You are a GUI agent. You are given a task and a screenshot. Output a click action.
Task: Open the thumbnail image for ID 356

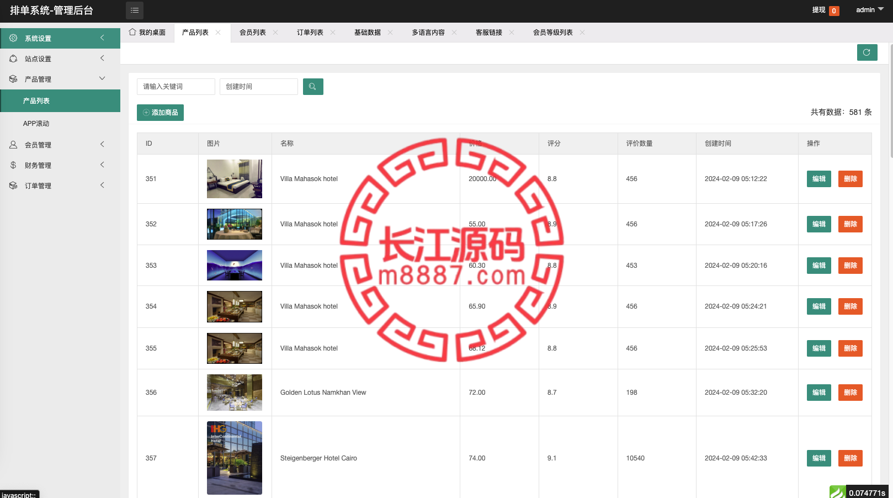pyautogui.click(x=235, y=393)
